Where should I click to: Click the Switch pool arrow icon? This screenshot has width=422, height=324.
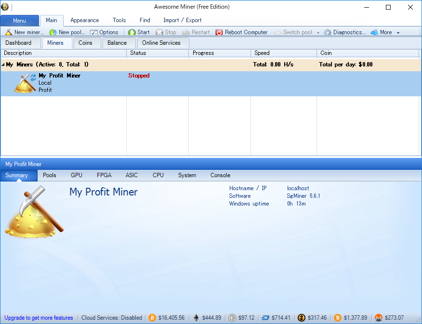pyautogui.click(x=278, y=33)
